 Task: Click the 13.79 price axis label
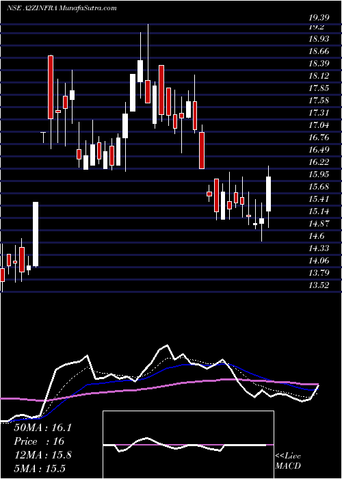click(319, 273)
